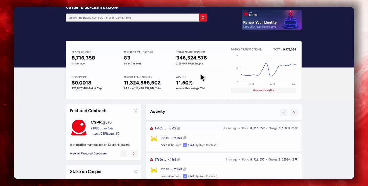
Task: Click the Stake on Casper info icon
Action: tap(135, 172)
